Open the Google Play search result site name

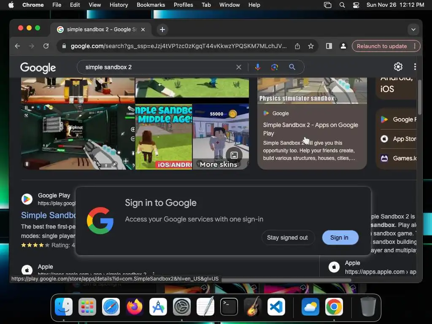54,195
